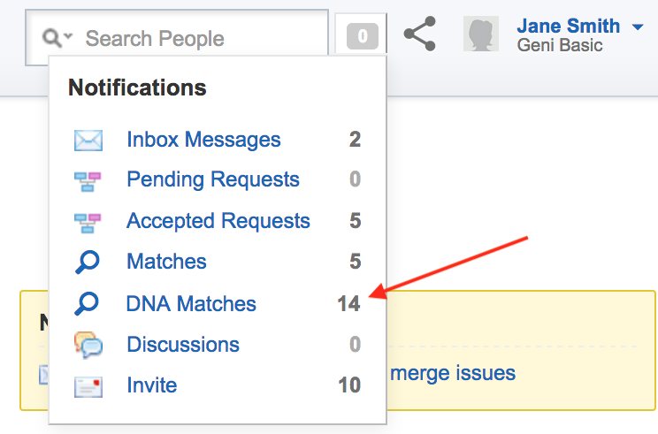Open the Discussions link

(x=183, y=345)
